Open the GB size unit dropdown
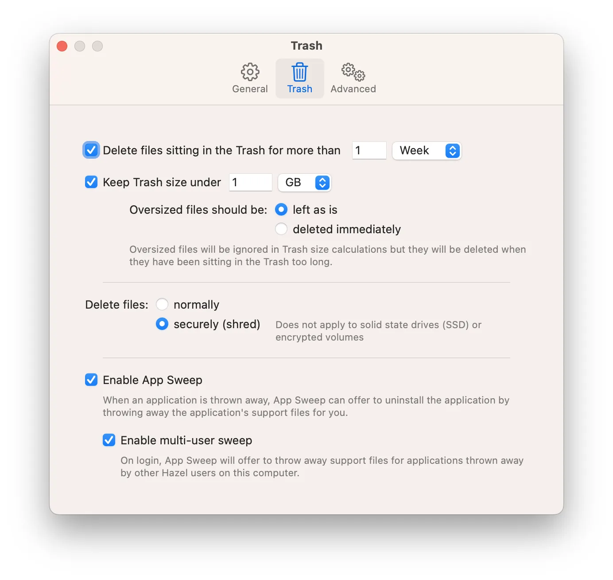 [x=305, y=183]
